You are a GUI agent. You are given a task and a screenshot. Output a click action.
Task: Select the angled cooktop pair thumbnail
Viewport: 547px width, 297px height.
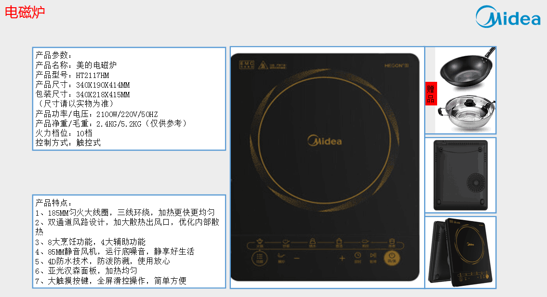point(460,253)
